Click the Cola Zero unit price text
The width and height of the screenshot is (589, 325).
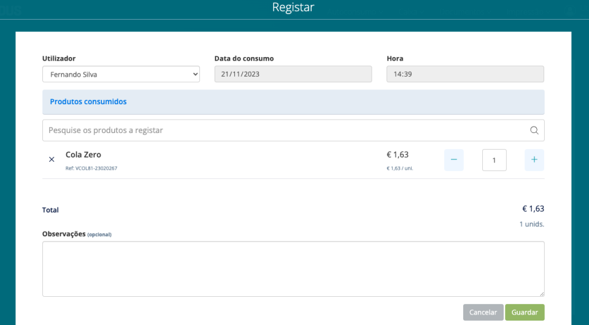point(399,168)
